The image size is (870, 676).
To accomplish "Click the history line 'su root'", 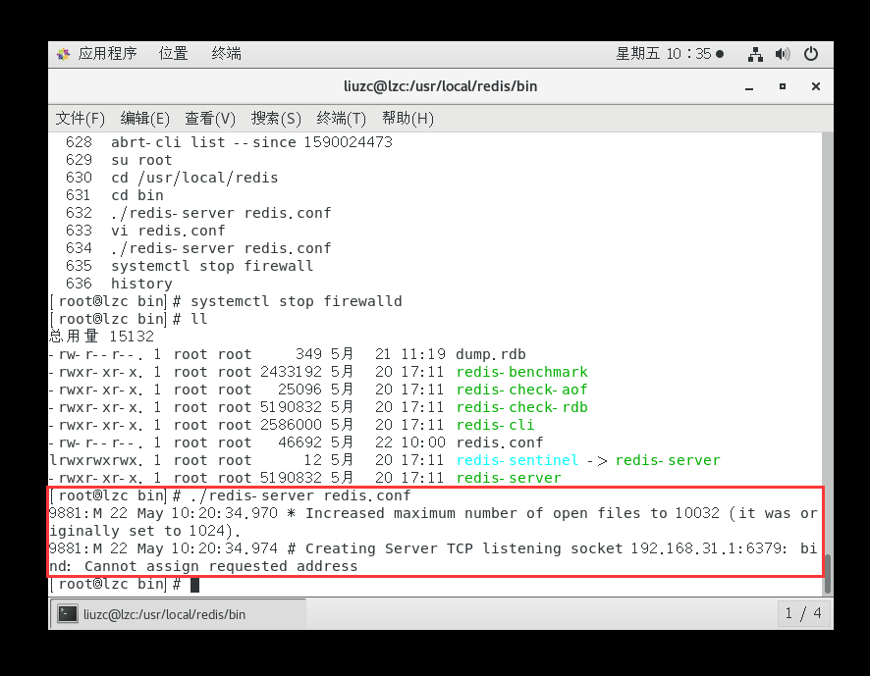I will [141, 160].
